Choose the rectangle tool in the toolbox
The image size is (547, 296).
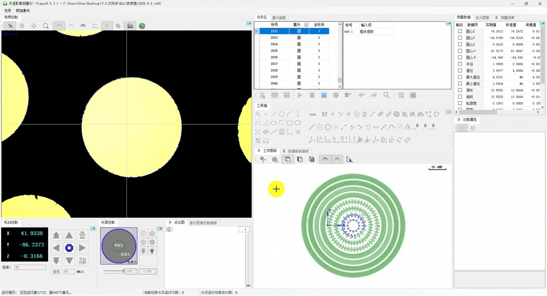(290, 123)
